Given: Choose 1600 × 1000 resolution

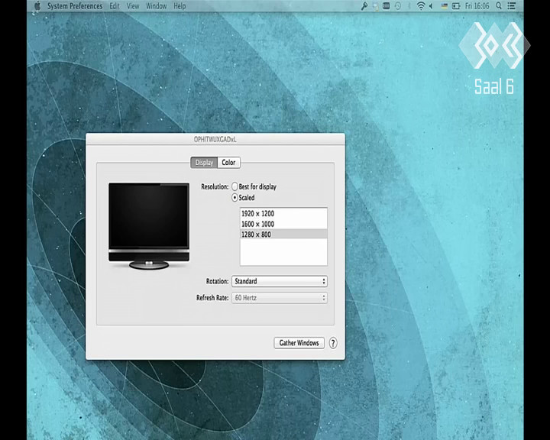Looking at the screenshot, I should (283, 224).
